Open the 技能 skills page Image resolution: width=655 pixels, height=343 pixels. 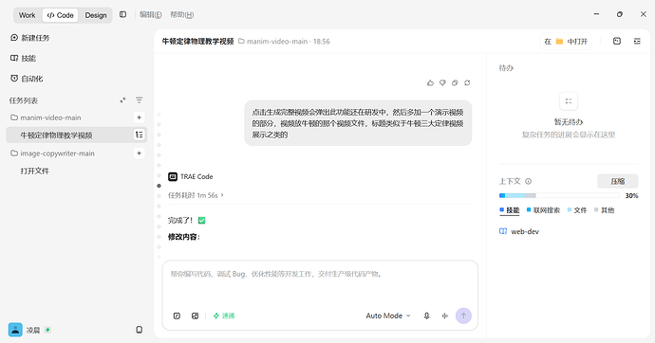click(x=23, y=59)
